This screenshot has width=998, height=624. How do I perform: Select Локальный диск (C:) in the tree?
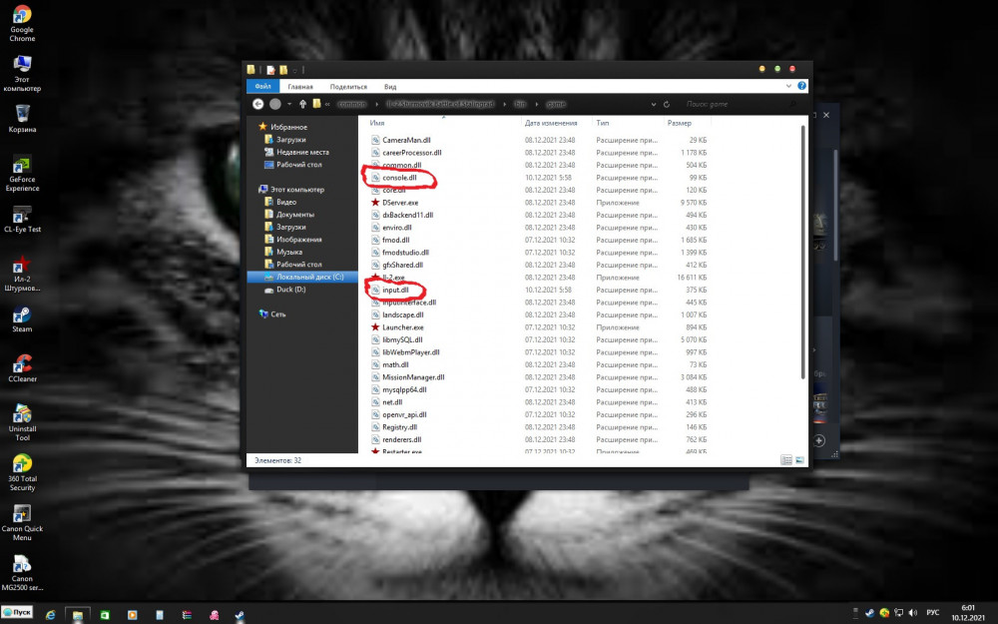tap(302, 277)
